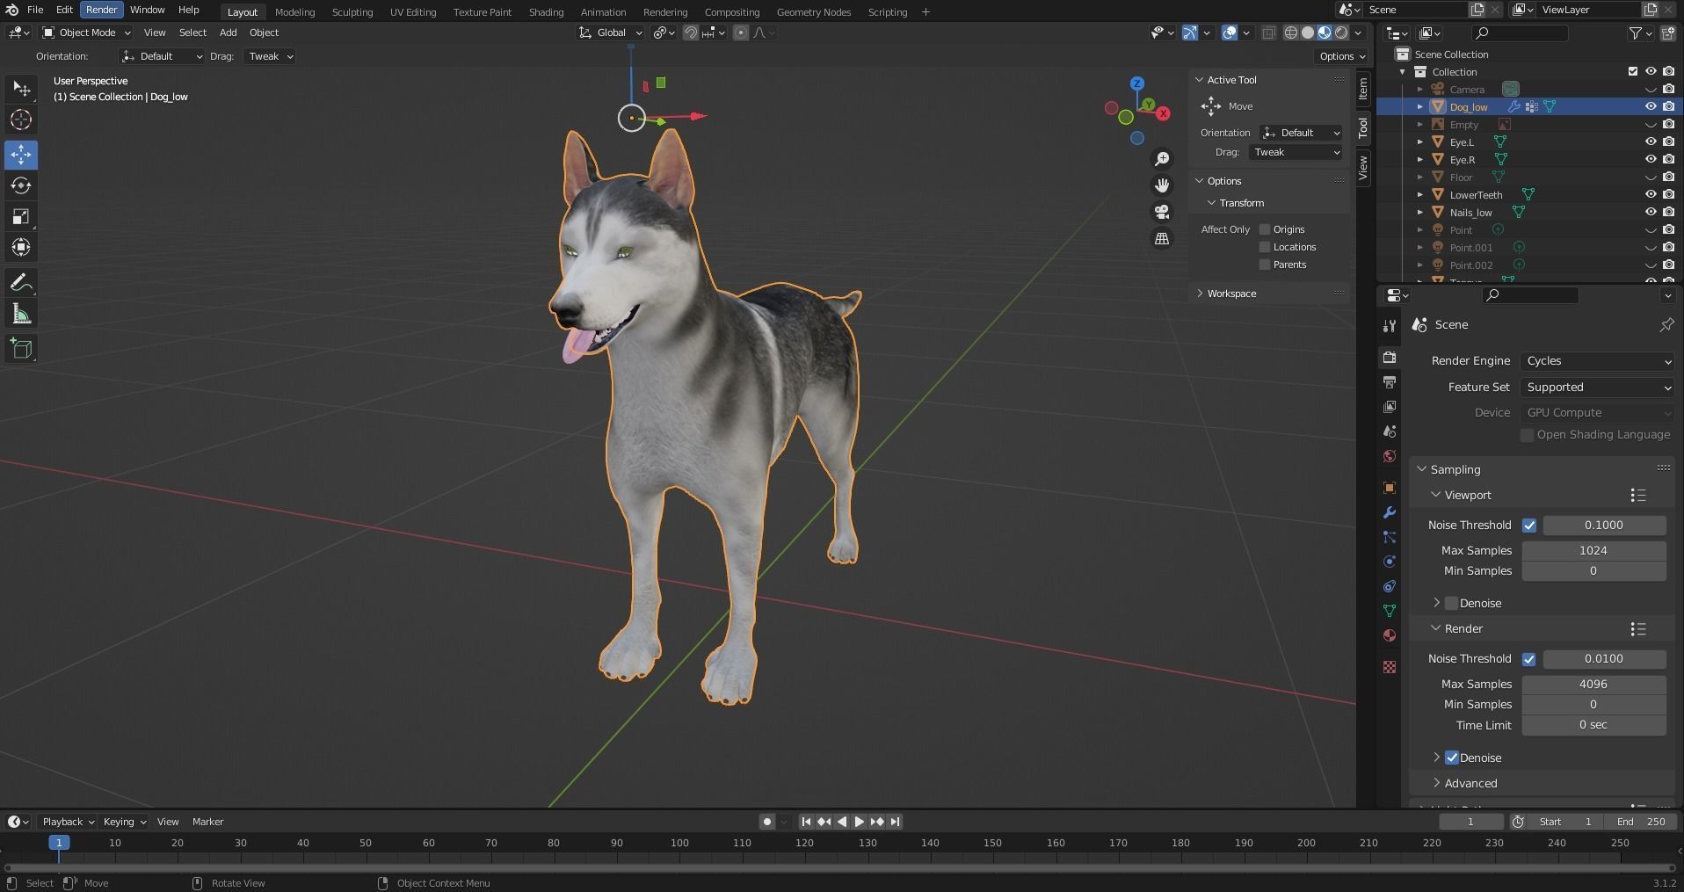Screen dimensions: 1684x892
Task: Hide Dog_low in viewport via eye icon
Action: point(1651,106)
